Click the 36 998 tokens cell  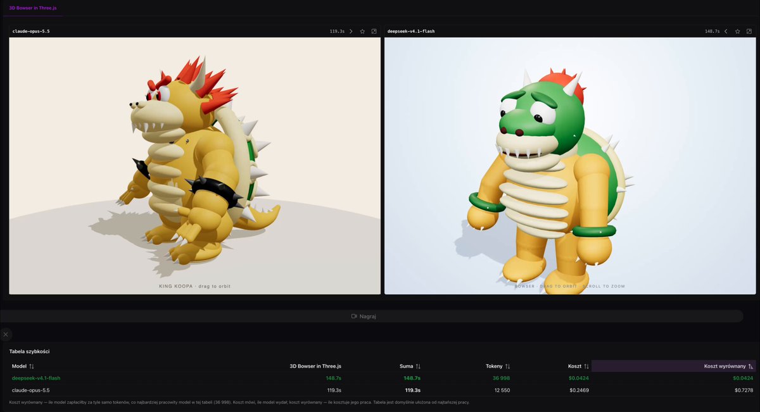pos(500,378)
